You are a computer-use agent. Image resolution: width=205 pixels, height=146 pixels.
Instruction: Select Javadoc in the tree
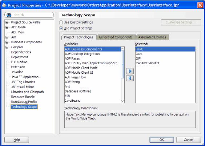click(17, 72)
